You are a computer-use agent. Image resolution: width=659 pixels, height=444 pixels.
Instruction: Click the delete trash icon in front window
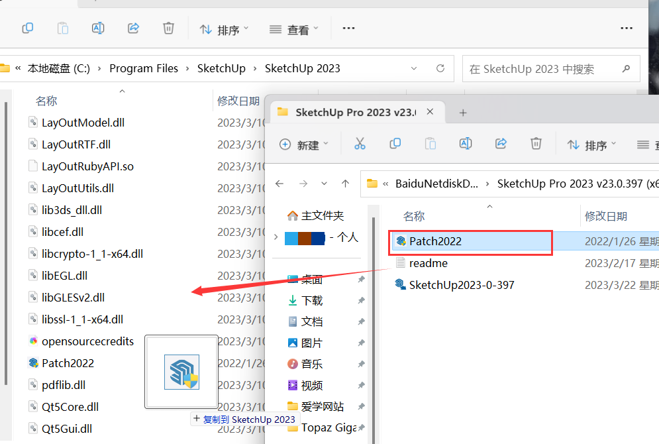point(536,144)
